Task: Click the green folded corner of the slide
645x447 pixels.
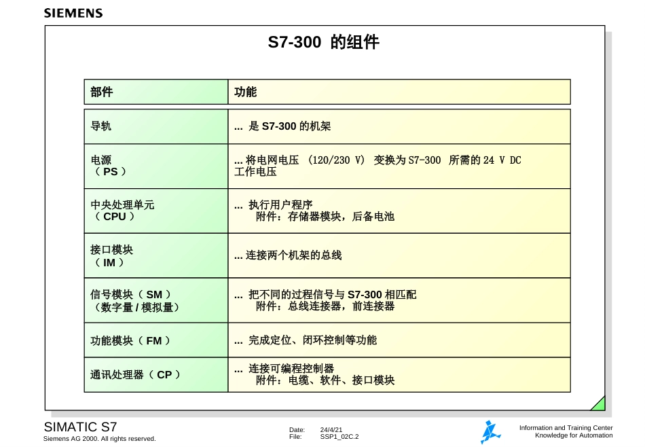Action: coord(599,404)
